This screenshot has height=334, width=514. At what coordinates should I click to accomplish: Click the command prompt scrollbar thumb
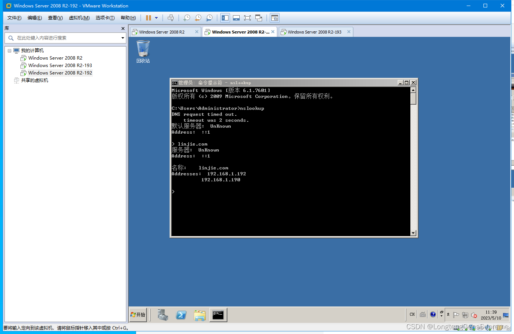(413, 99)
